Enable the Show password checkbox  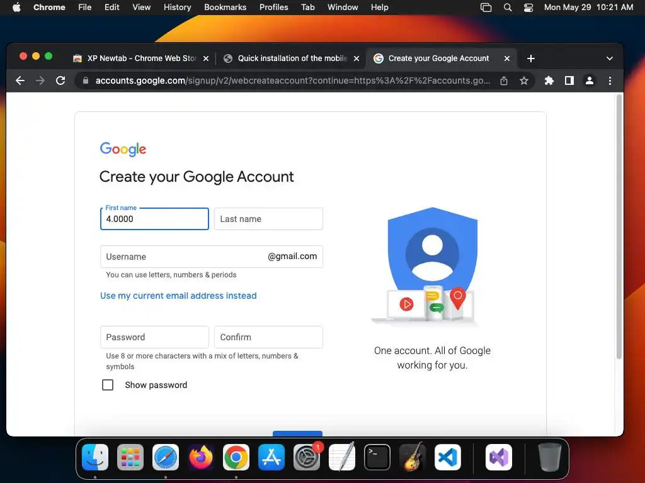(x=108, y=385)
